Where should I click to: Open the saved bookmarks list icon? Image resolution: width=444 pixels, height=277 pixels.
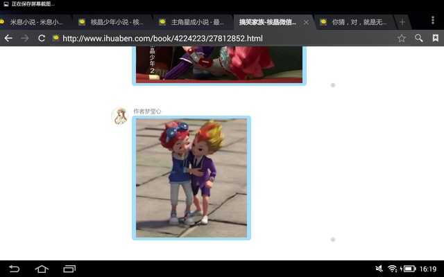click(x=436, y=38)
